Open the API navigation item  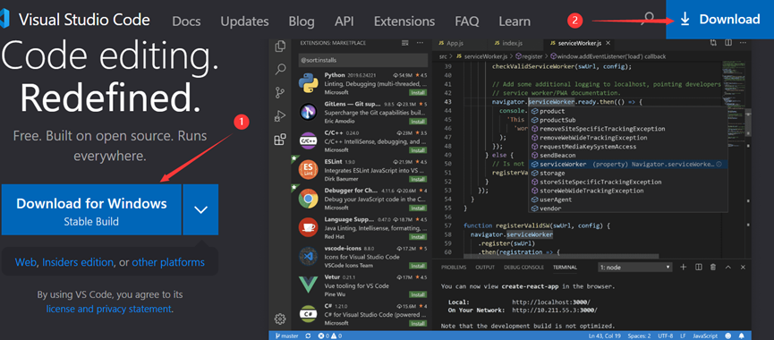[x=344, y=21]
